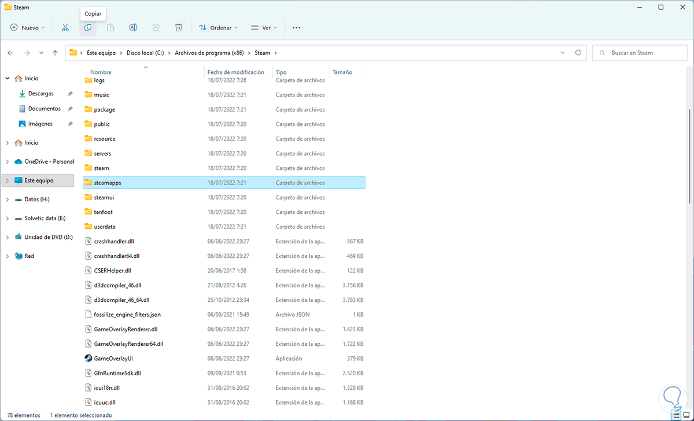Expand Este equipo tree node

tap(8, 181)
